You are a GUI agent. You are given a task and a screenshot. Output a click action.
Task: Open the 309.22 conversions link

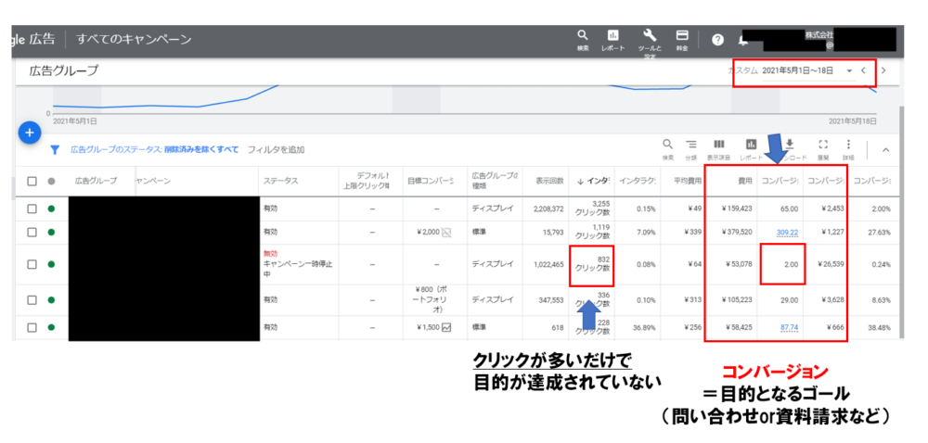[788, 232]
